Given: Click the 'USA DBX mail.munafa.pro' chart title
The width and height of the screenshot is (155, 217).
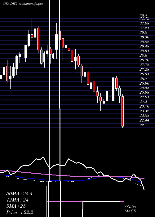Looking at the screenshot, I should [23, 3].
